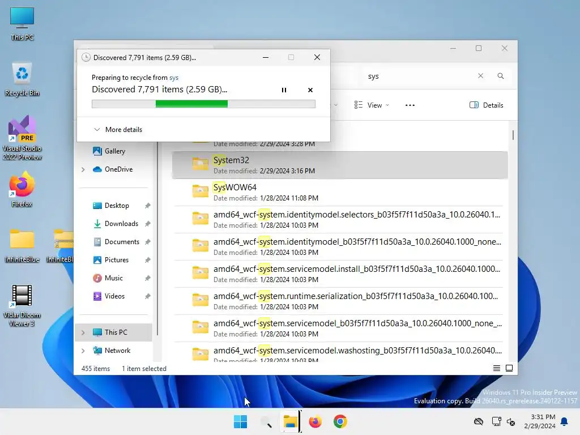580x435 pixels.
Task: Launch Vidar Dicom Viewer 3 shortcut
Action: click(22, 305)
